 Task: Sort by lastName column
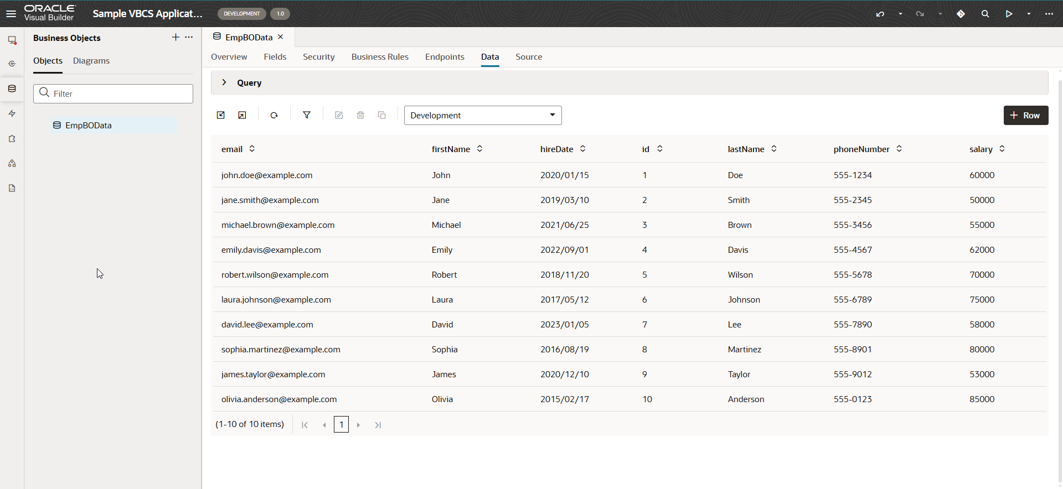pos(774,149)
